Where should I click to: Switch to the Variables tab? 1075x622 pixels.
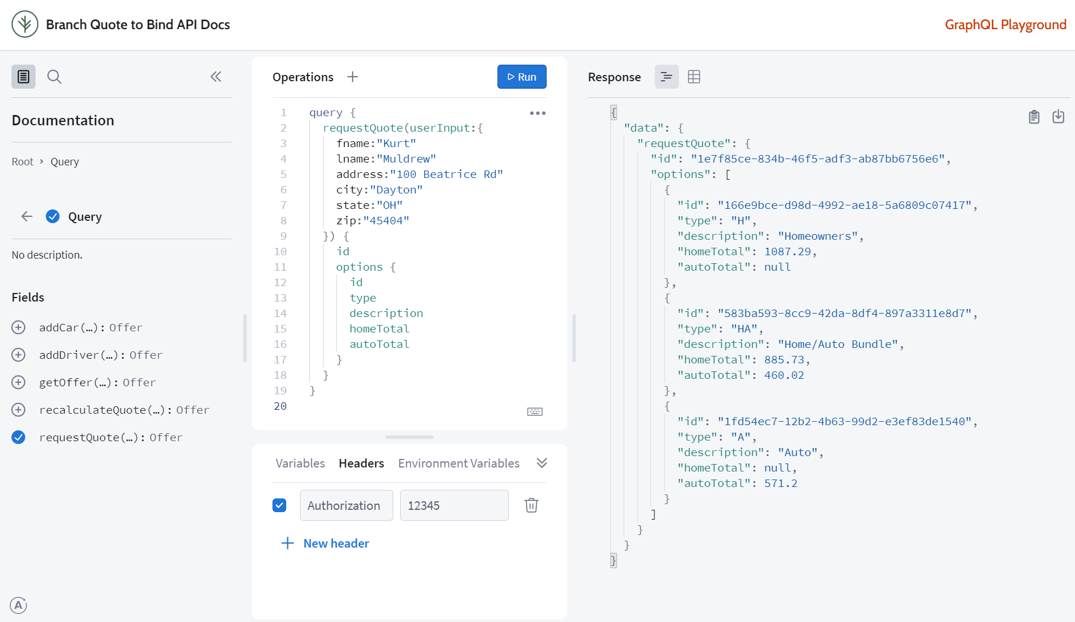[x=300, y=463]
